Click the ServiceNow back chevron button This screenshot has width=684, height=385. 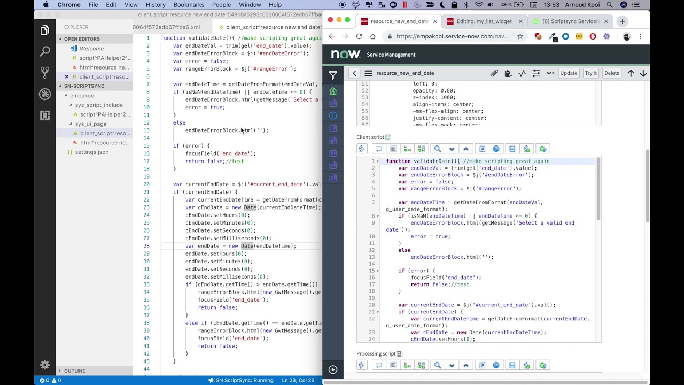click(354, 73)
